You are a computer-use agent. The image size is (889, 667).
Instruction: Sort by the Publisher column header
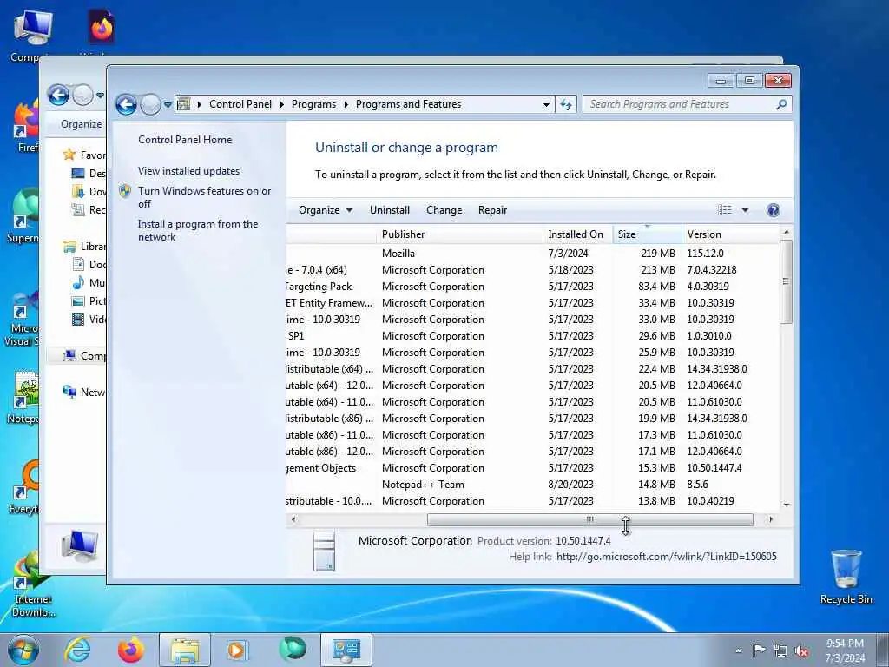tap(459, 234)
